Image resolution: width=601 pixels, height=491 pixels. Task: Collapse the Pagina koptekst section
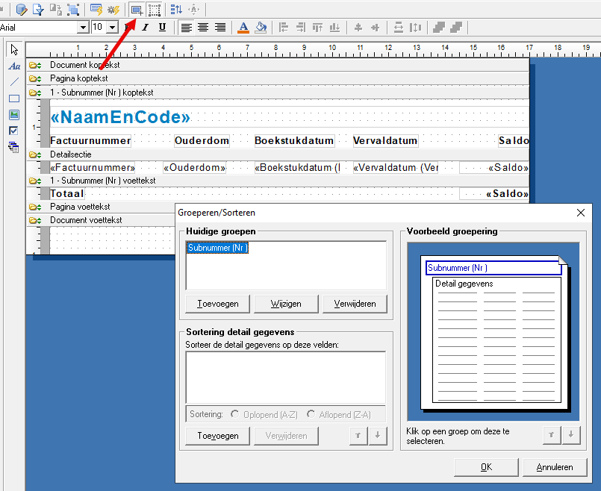35,78
